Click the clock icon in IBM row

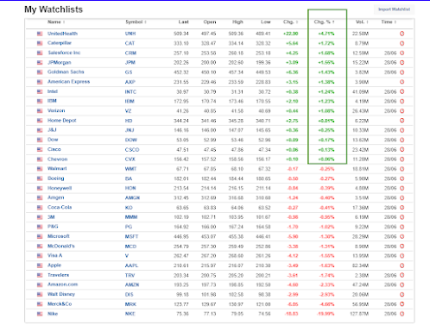[402, 102]
